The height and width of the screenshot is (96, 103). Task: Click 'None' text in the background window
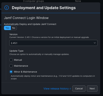[78, 1]
